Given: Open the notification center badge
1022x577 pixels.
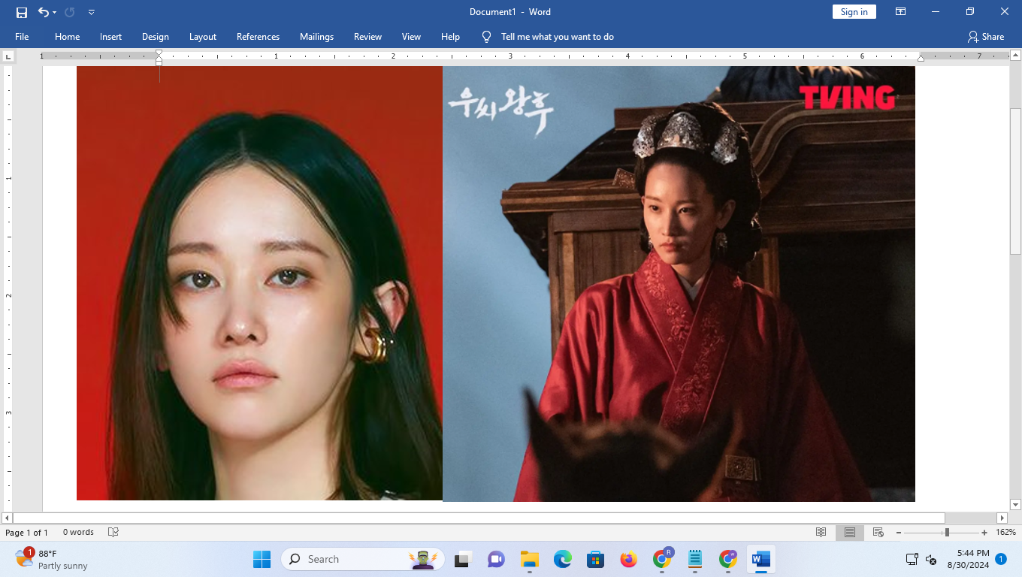Looking at the screenshot, I should coord(1001,559).
